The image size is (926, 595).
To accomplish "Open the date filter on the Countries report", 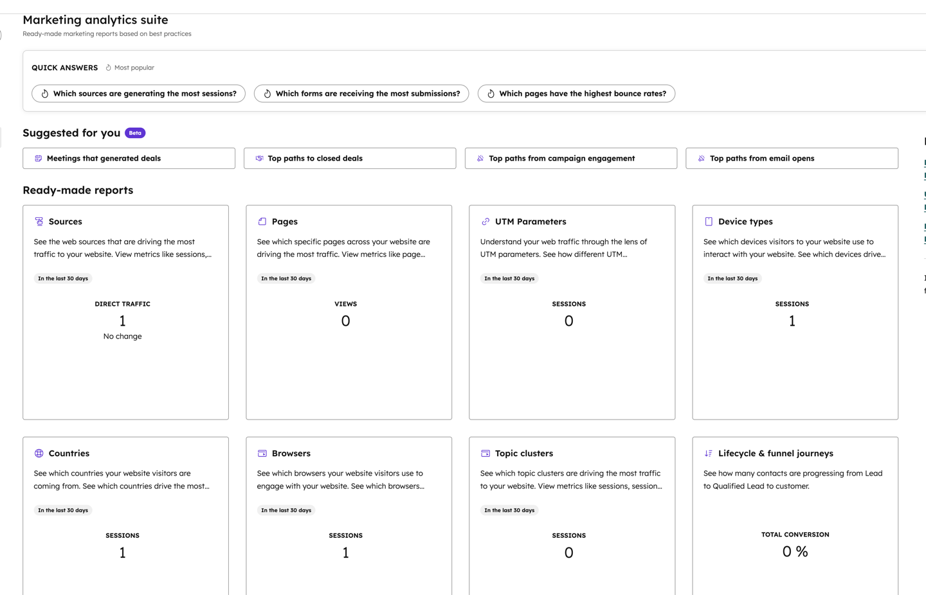I will pos(62,510).
